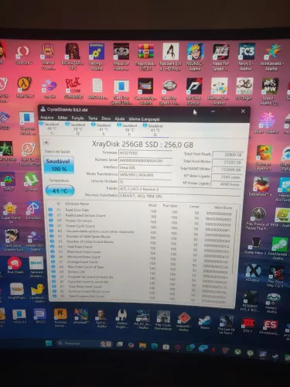Screen dimensions: 290x387
Task: Open the Idioma (Language) menu
Action: coord(145,119)
